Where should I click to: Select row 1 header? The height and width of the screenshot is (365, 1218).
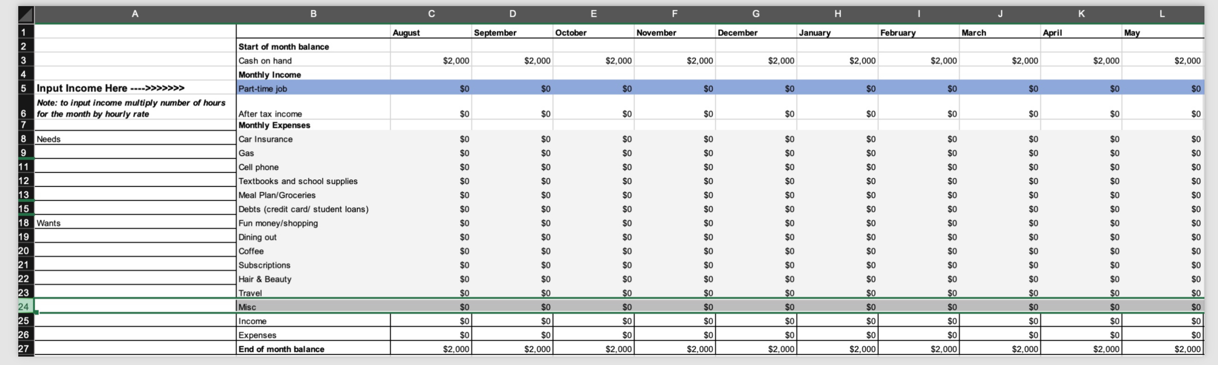click(x=26, y=32)
